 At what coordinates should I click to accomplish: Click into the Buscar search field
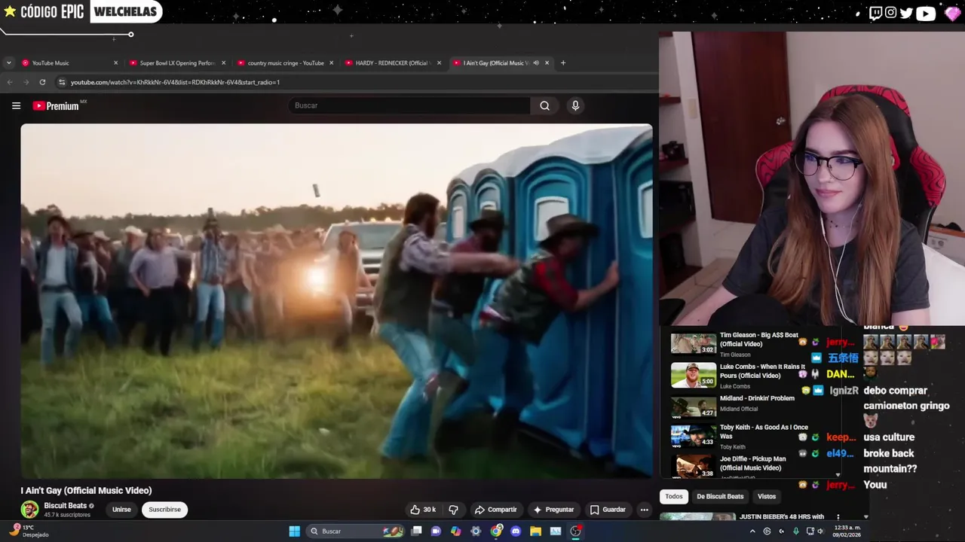click(409, 105)
